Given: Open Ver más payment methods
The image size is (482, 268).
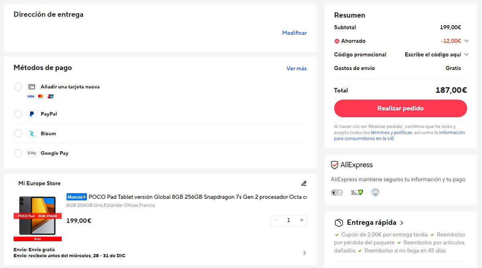Looking at the screenshot, I should coord(296,69).
